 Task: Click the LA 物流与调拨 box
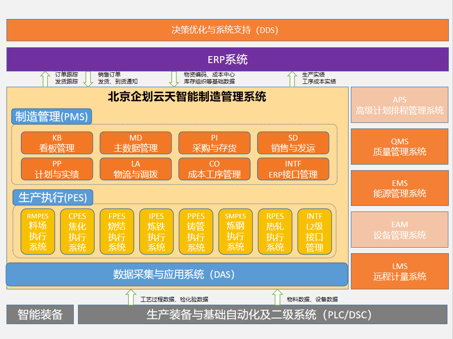coord(136,169)
